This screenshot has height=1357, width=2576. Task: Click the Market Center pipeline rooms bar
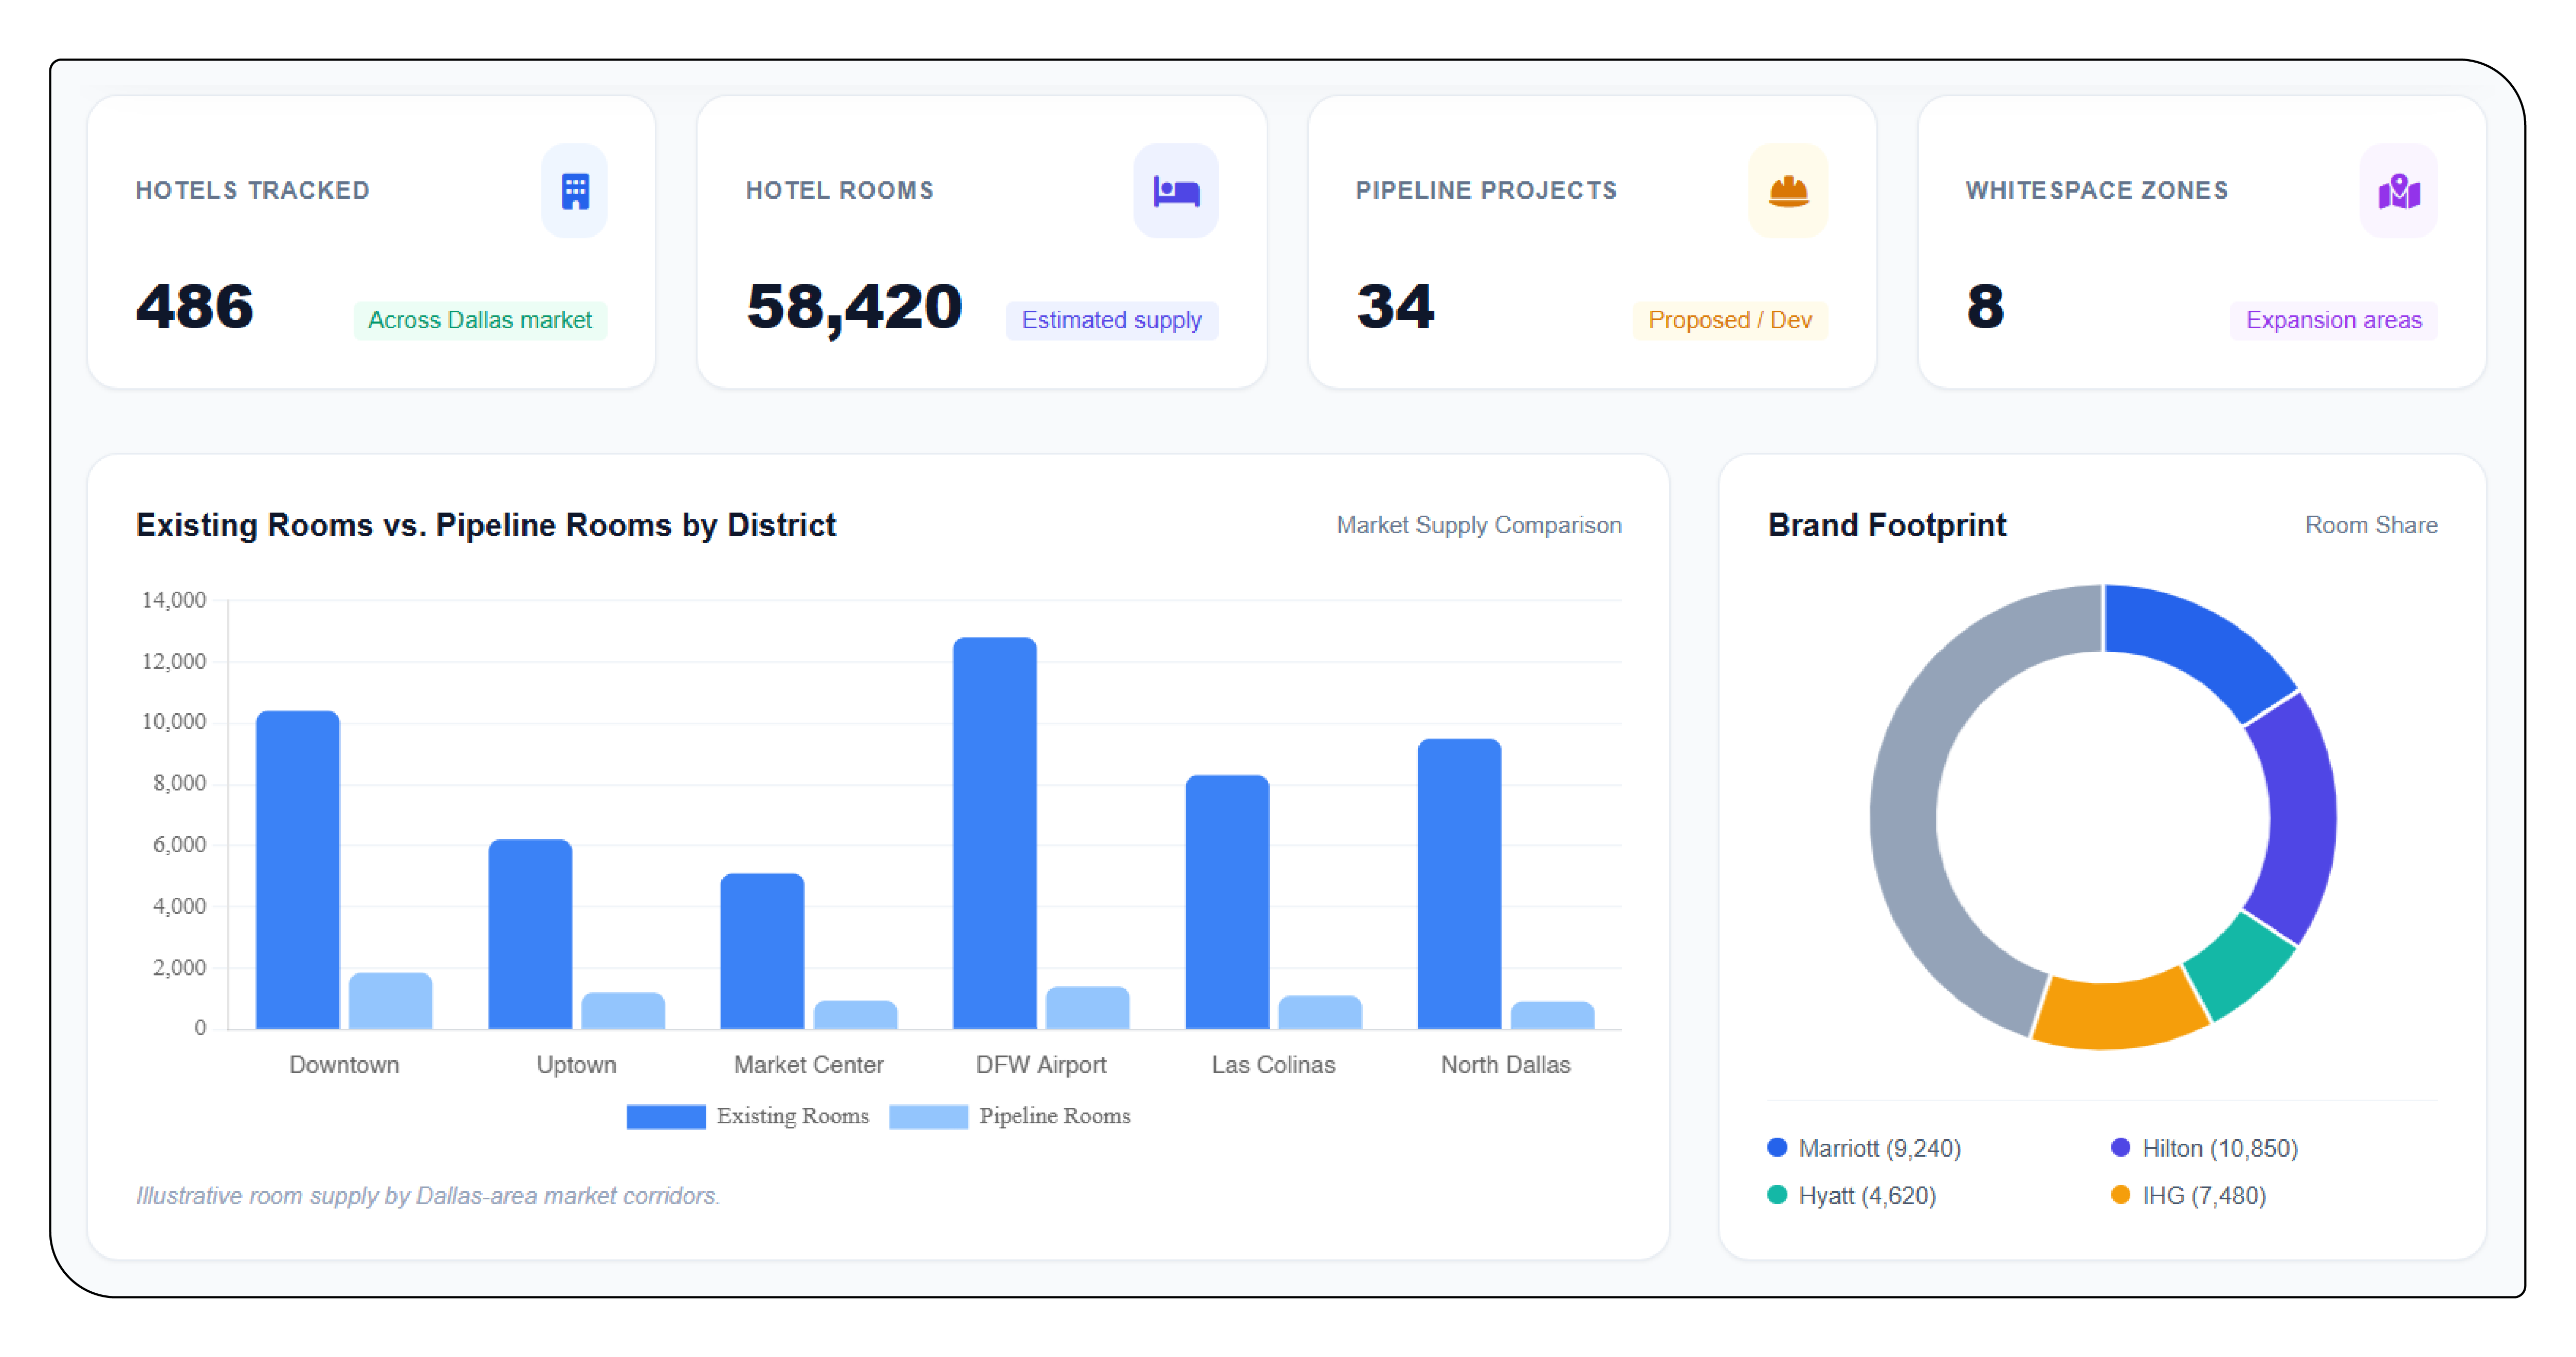pyautogui.click(x=855, y=1014)
